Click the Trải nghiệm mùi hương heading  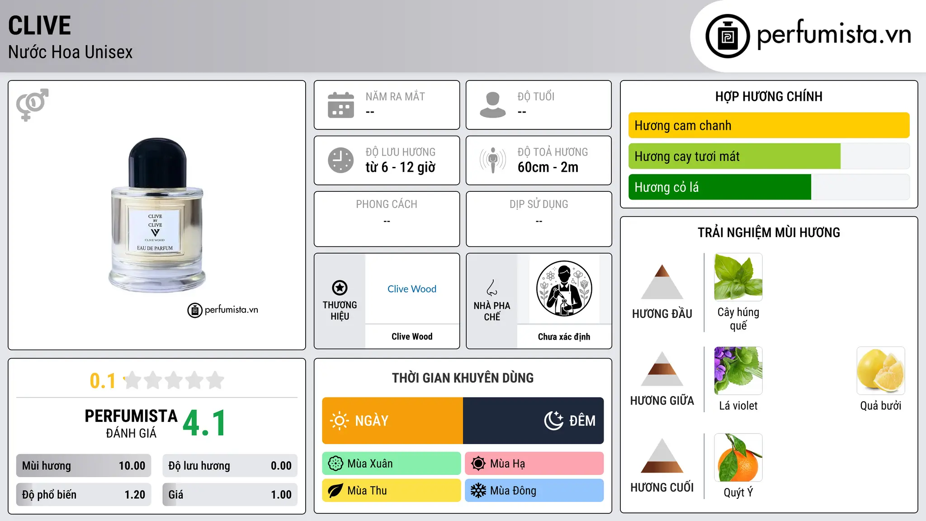pyautogui.click(x=769, y=232)
